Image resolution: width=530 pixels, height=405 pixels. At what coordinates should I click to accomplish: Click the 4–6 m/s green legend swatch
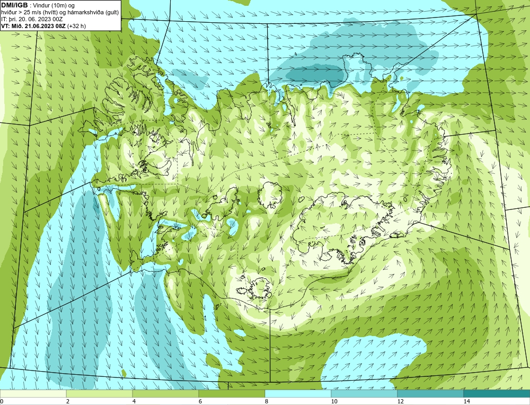165,394
